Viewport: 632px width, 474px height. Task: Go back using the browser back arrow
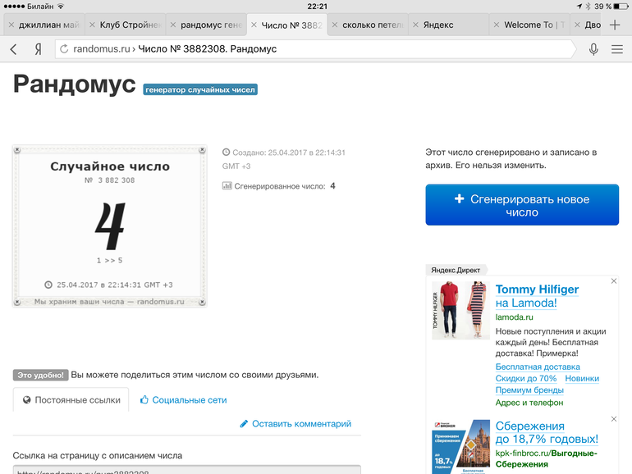click(x=13, y=49)
